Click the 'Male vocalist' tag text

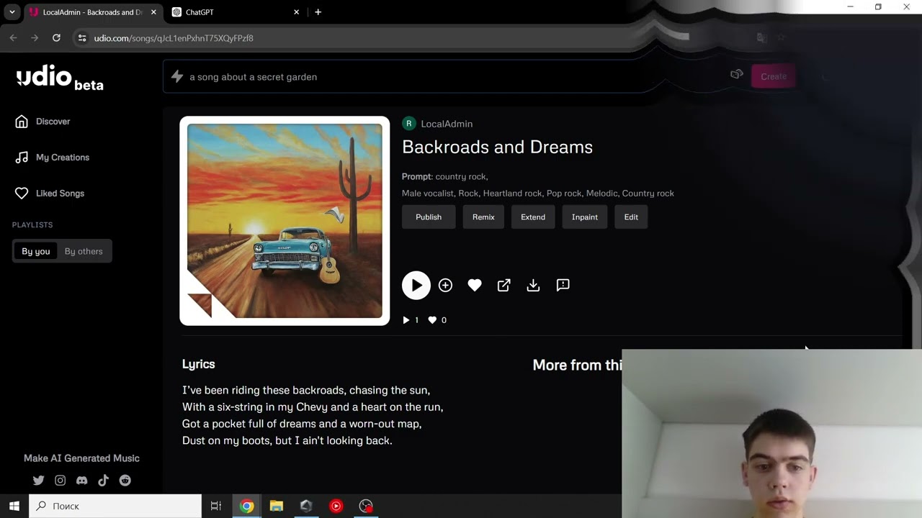(427, 194)
